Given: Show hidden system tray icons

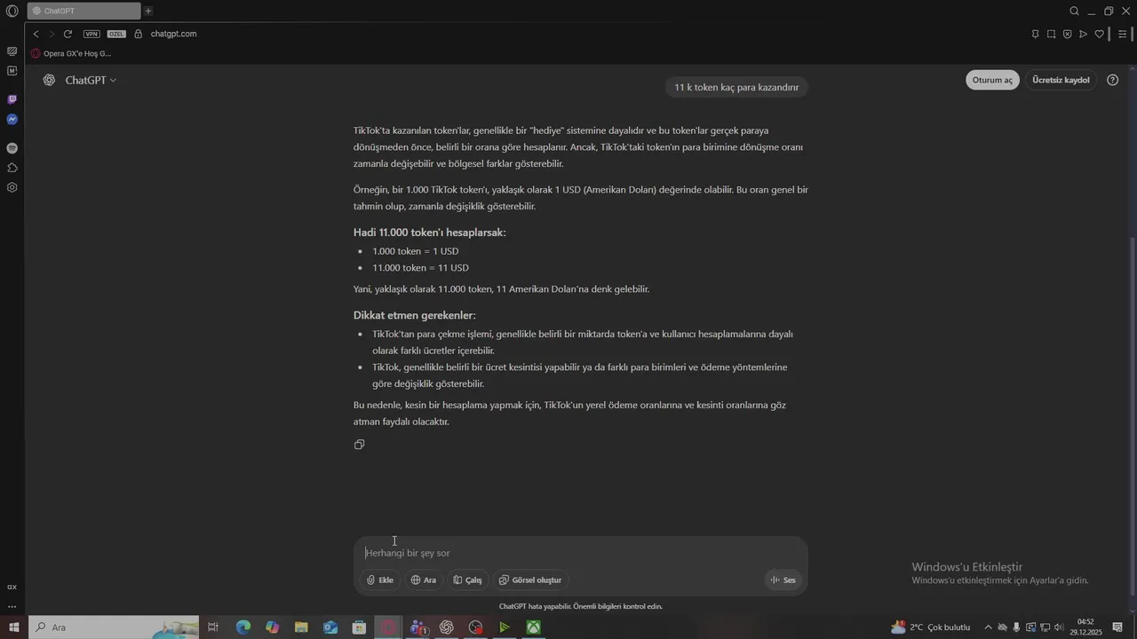Looking at the screenshot, I should (x=988, y=627).
